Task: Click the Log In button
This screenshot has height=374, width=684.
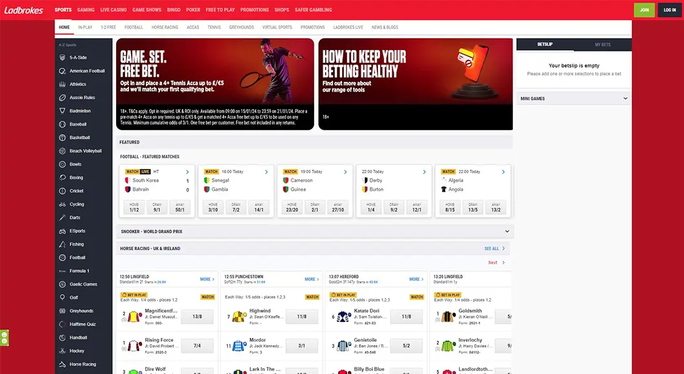Action: point(670,10)
